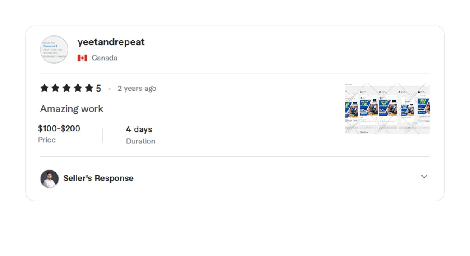Click the second rating star
The height and width of the screenshot is (256, 470).
(x=56, y=88)
